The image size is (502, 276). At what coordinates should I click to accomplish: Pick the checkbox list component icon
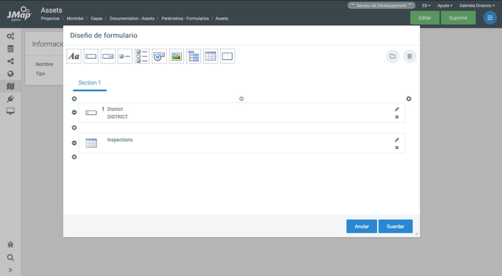click(142, 56)
